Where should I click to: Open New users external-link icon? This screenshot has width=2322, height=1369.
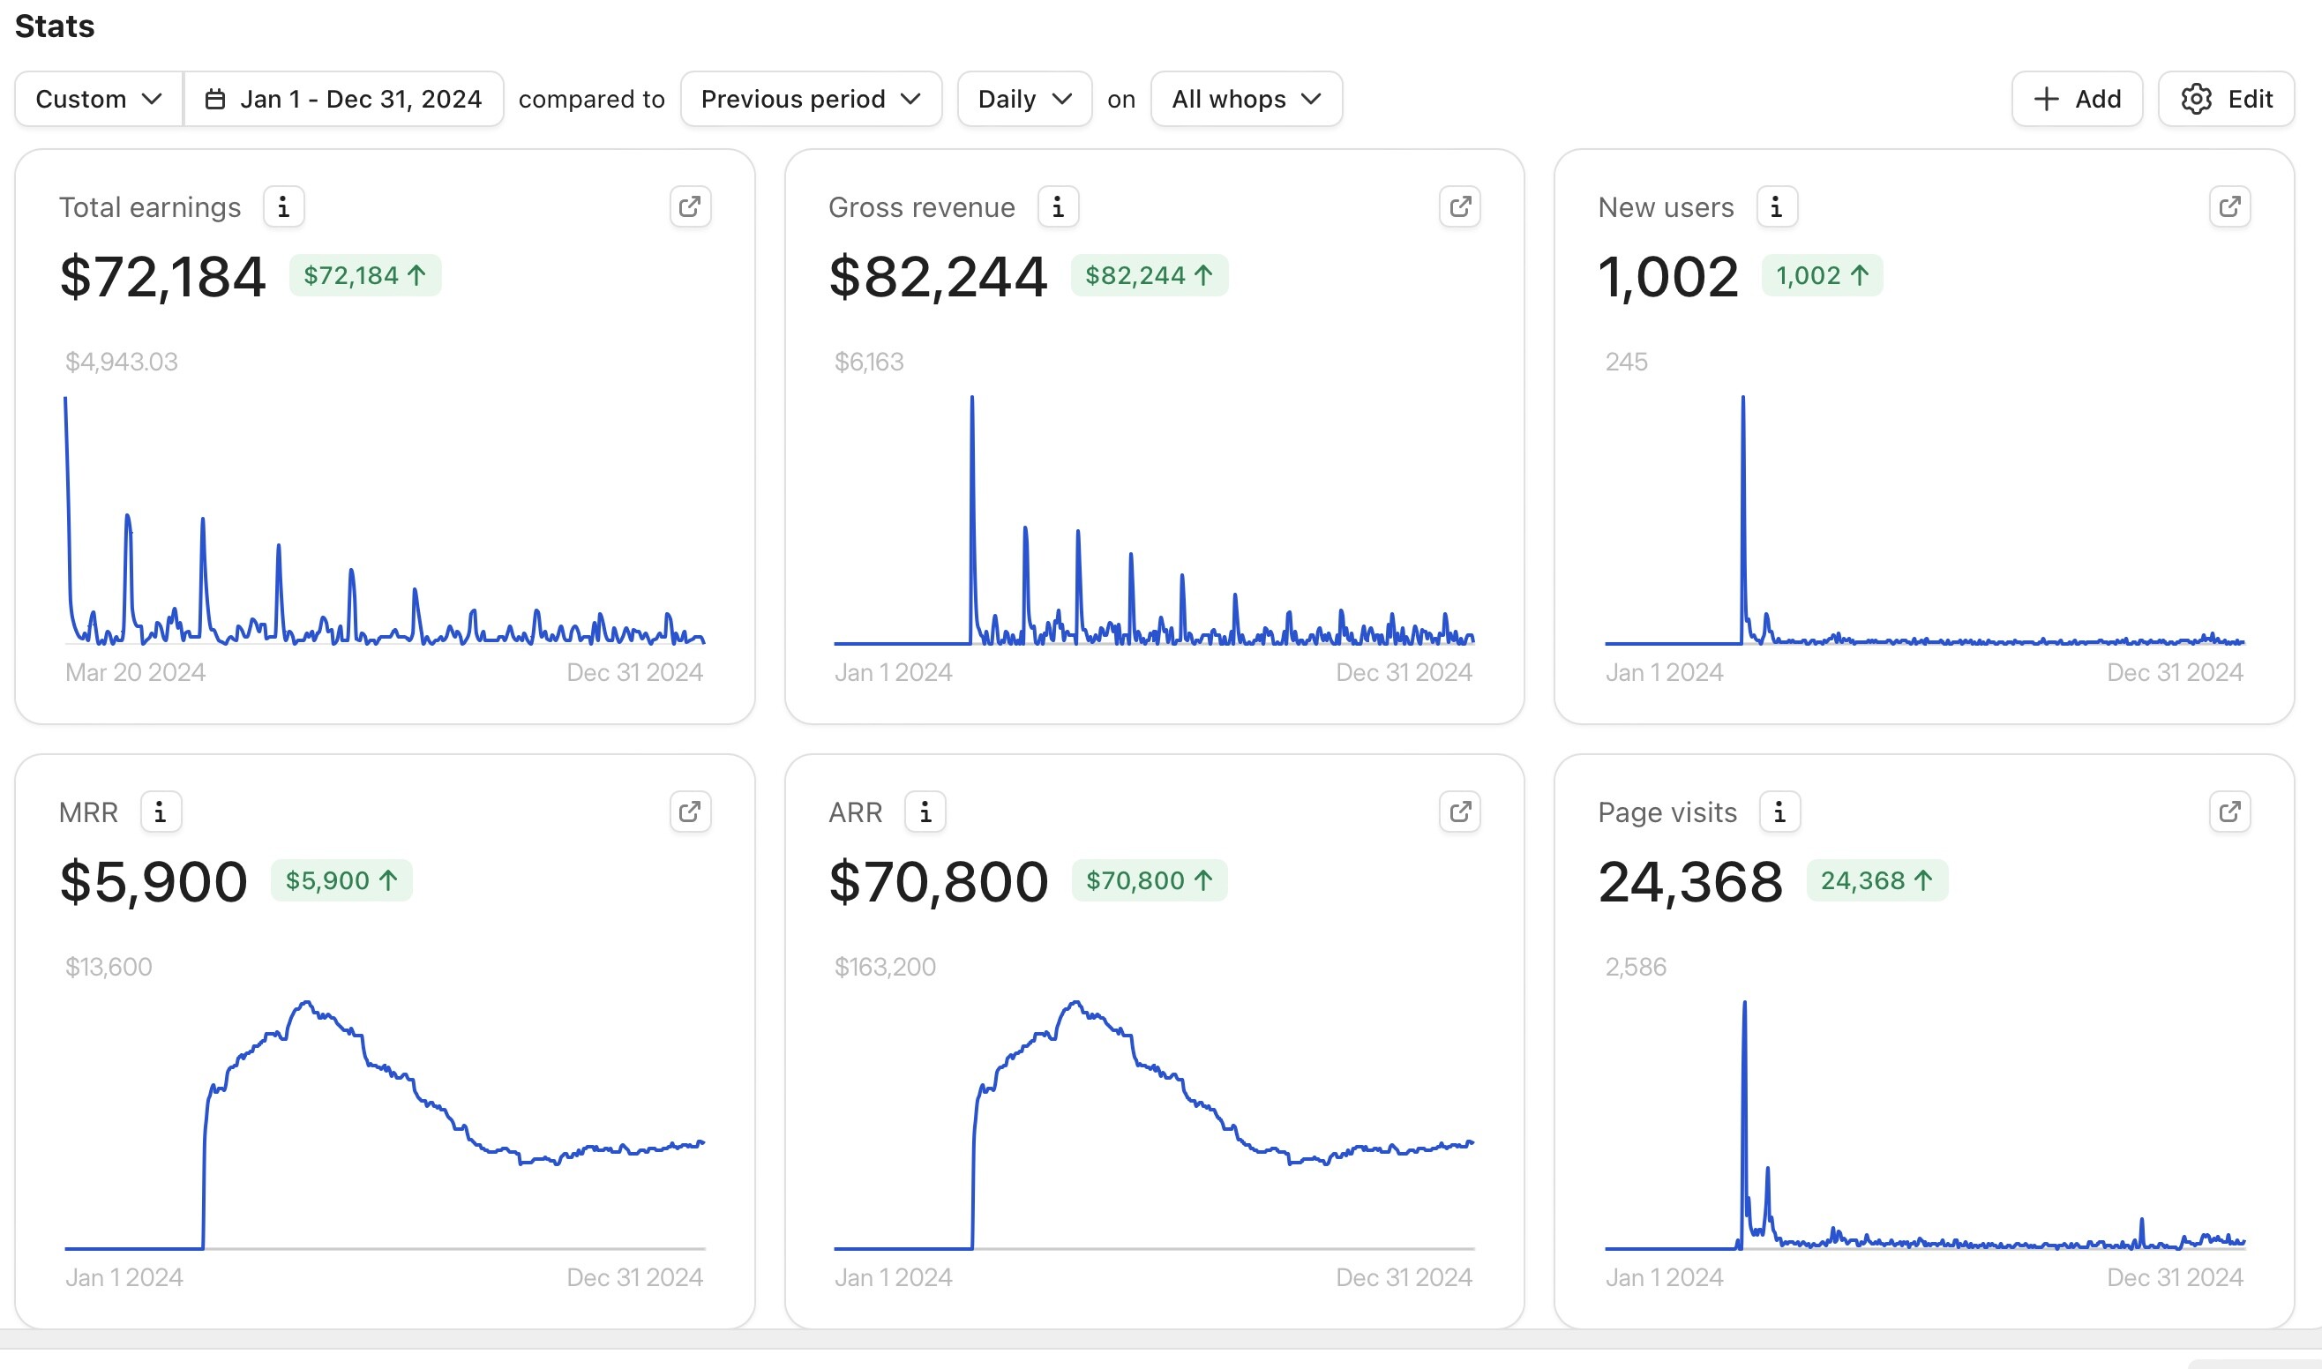point(2229,206)
